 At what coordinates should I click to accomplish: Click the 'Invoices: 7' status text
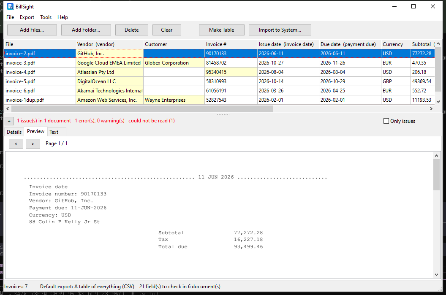(16, 287)
